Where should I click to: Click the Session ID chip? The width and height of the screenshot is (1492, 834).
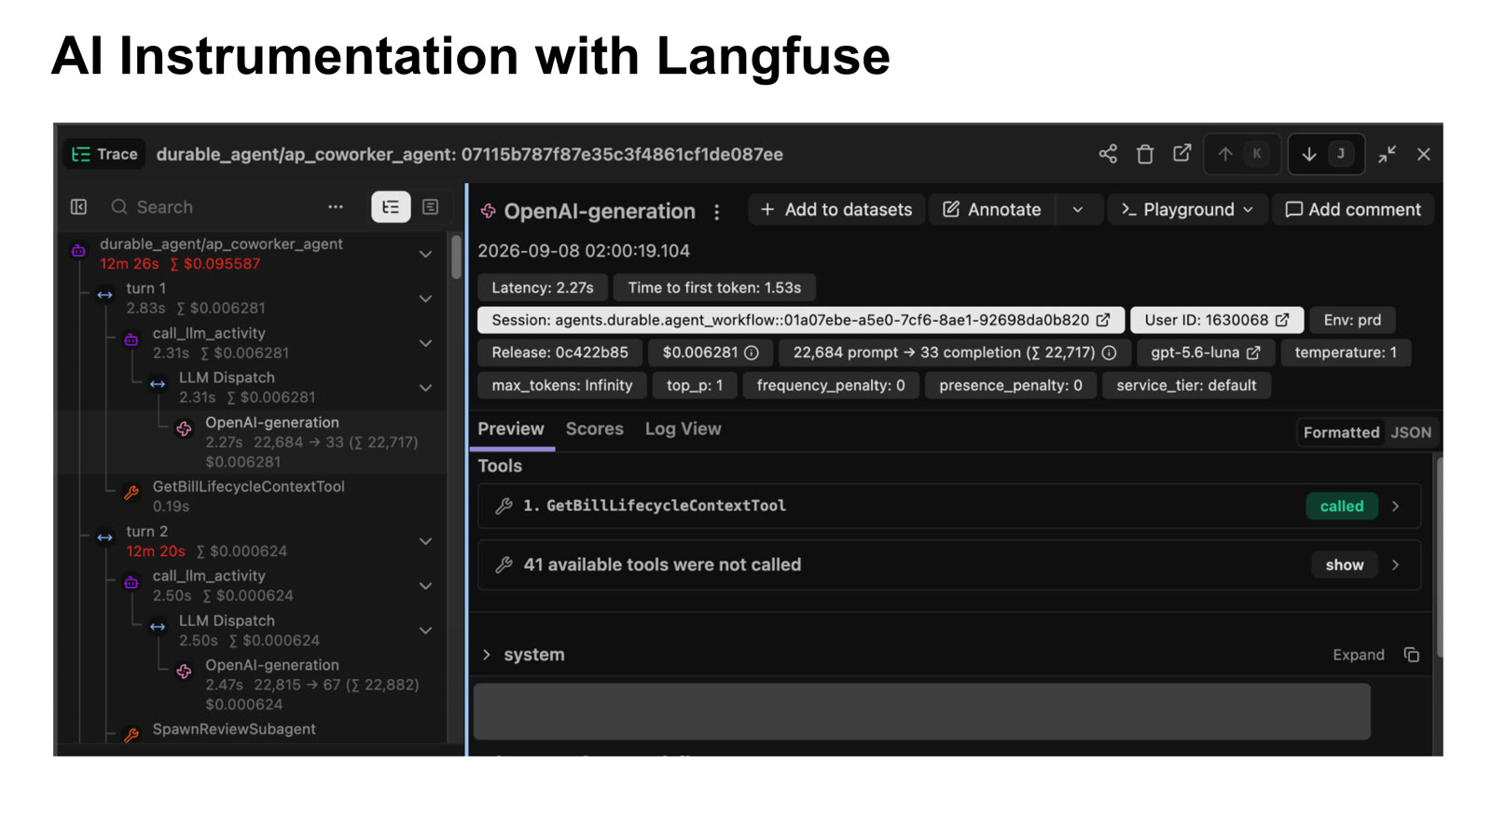[801, 320]
